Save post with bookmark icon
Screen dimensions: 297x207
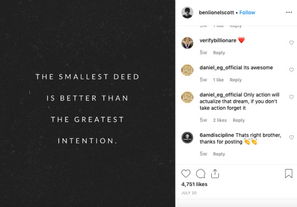click(x=289, y=173)
